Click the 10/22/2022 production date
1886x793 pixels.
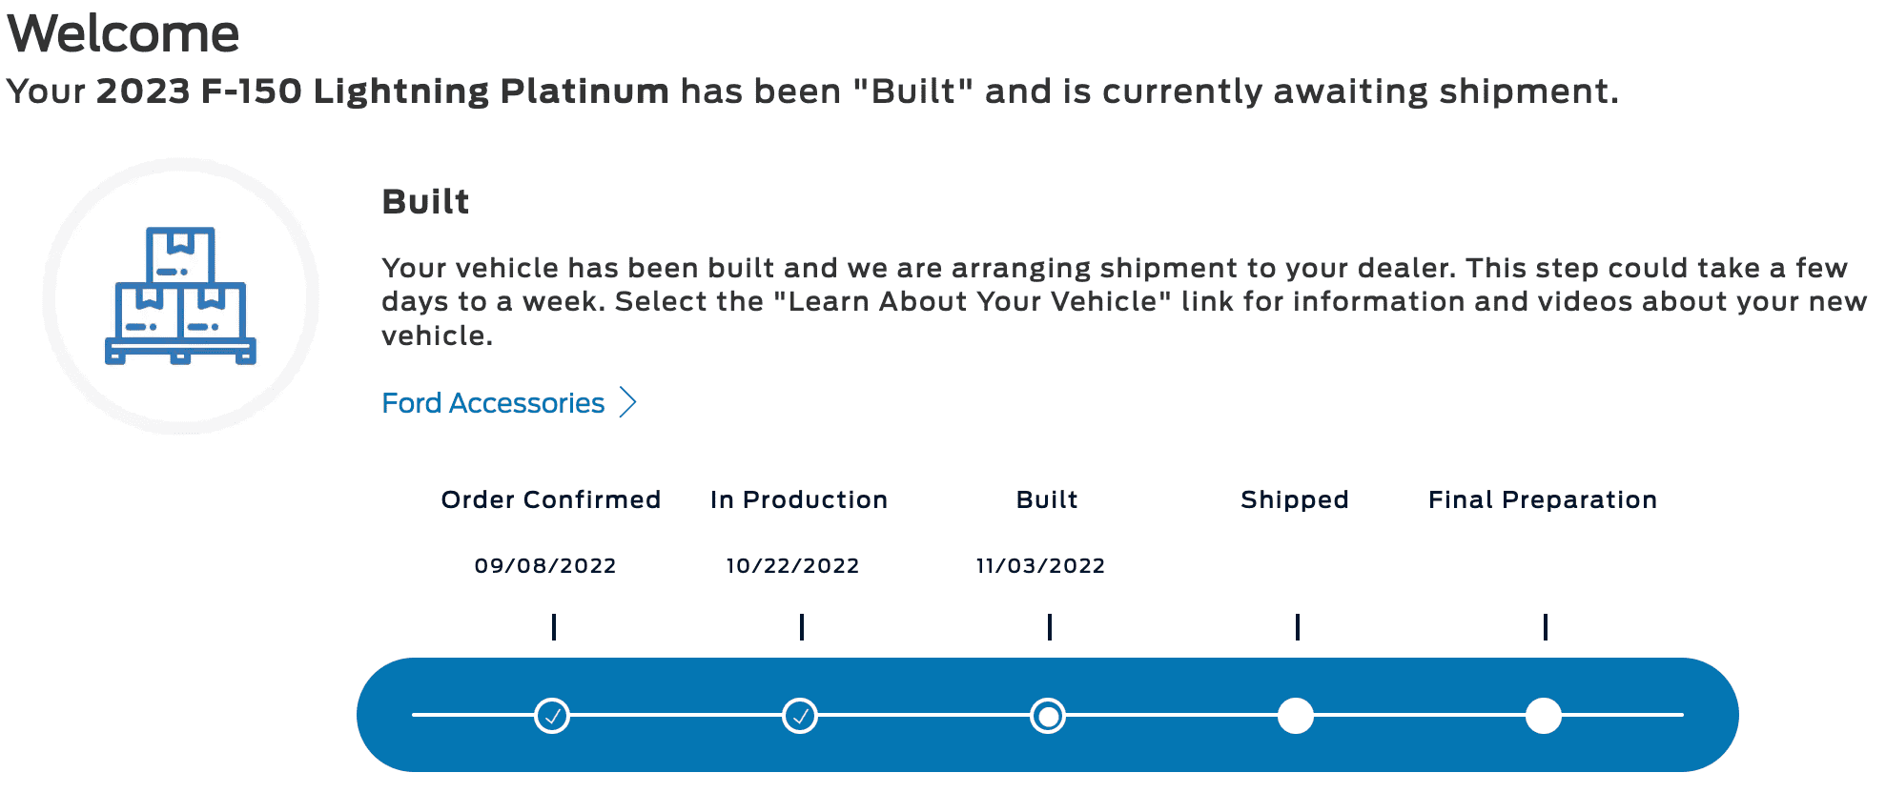point(793,566)
